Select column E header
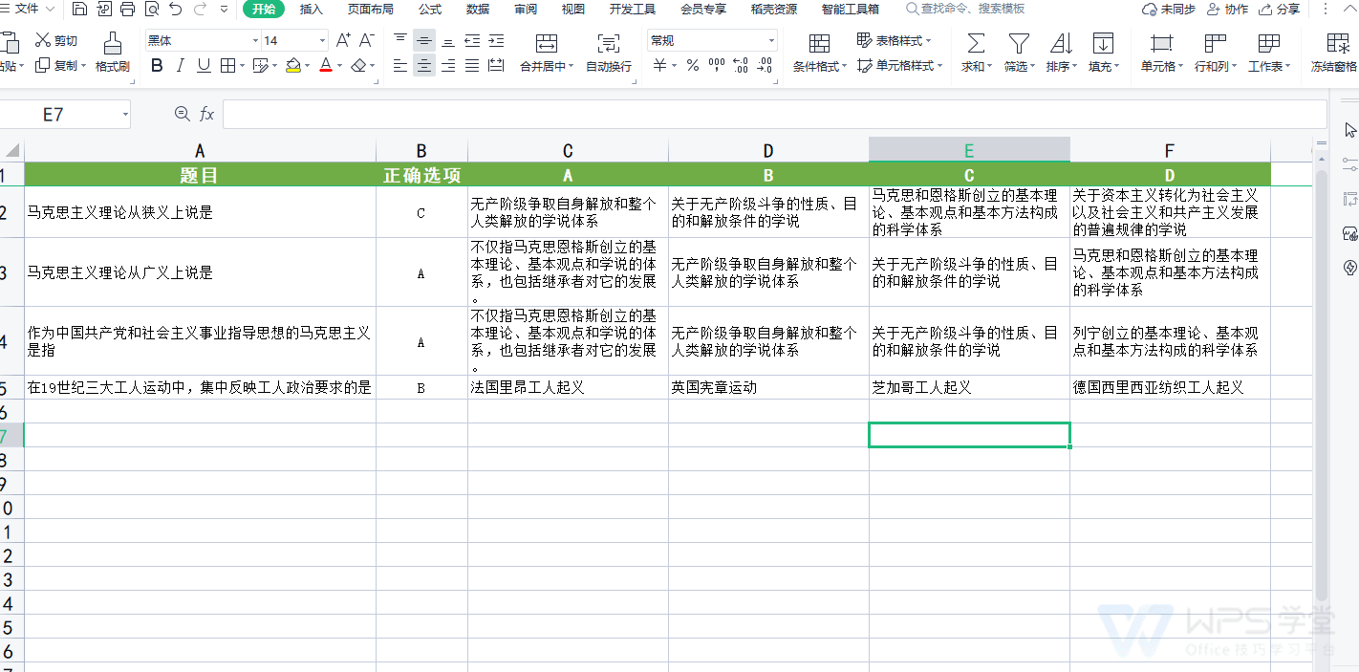The width and height of the screenshot is (1359, 672). click(x=969, y=150)
